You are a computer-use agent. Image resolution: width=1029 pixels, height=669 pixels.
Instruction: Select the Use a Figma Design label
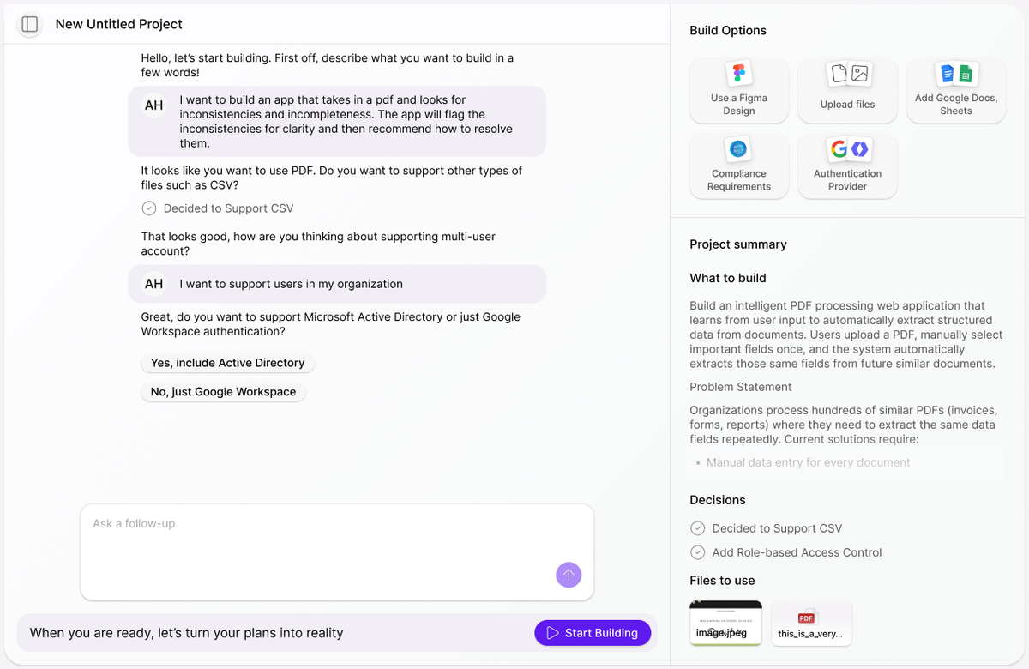[x=738, y=104]
